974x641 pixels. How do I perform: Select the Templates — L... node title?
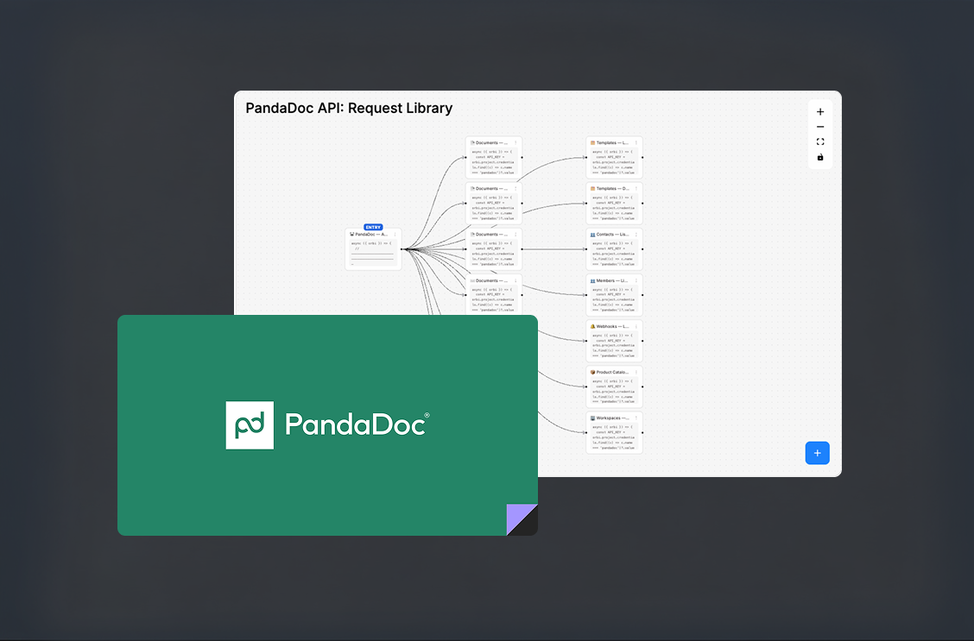tap(612, 142)
